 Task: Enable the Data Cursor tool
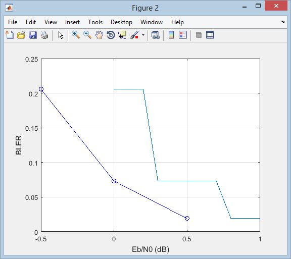pos(122,35)
